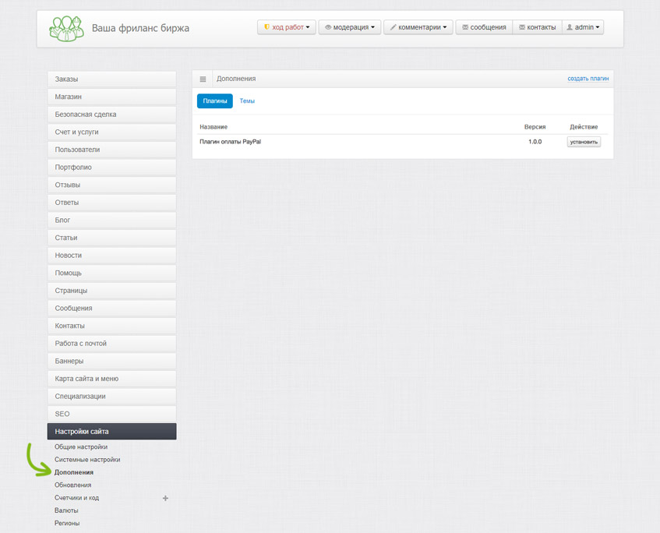Screen dimensions: 660x533
Task: Click the создать плагин link
Action: click(588, 79)
